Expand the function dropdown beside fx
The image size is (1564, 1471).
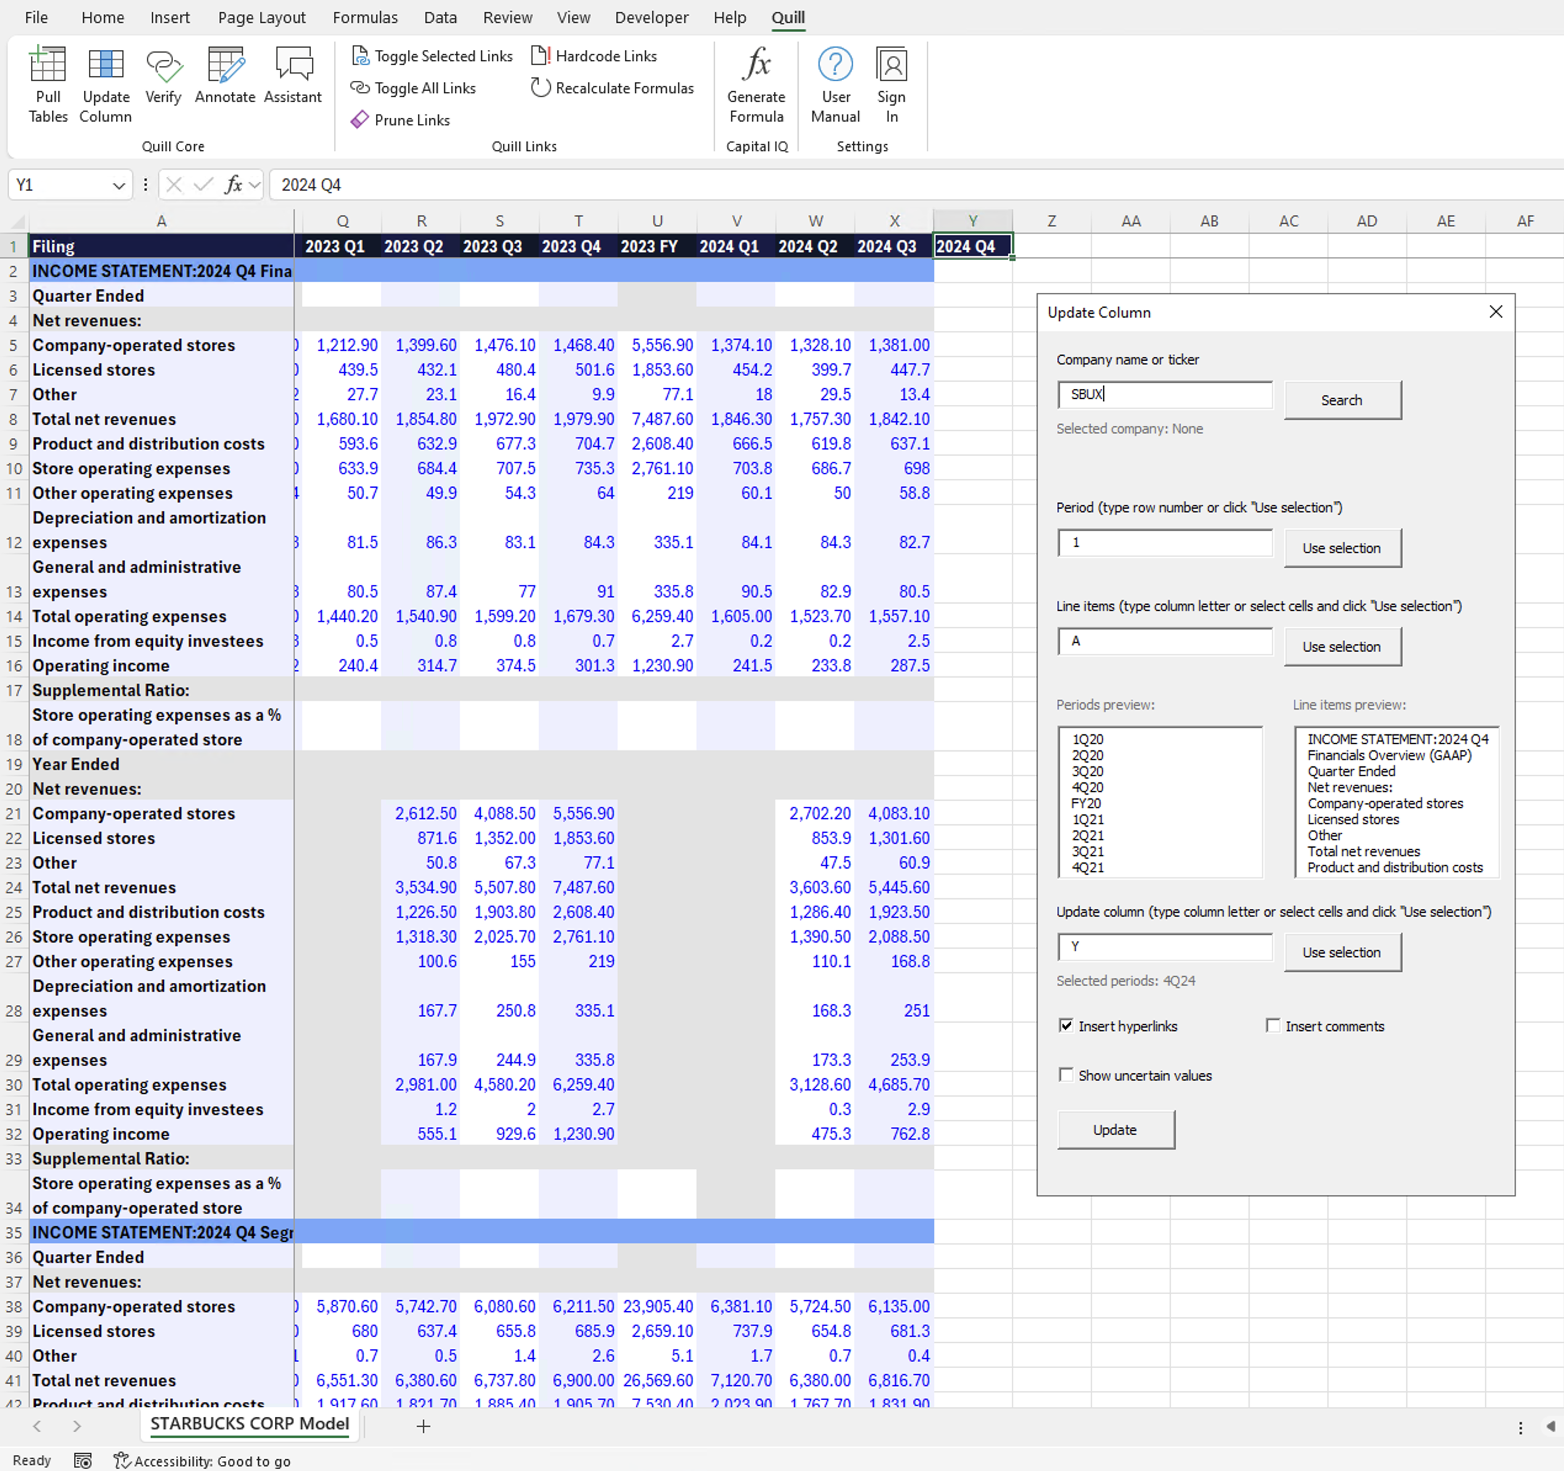coord(253,185)
